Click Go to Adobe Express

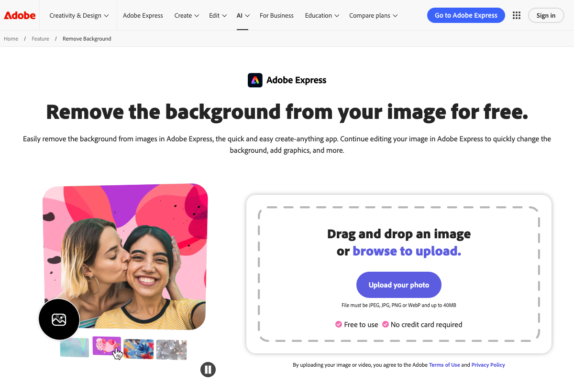click(x=465, y=15)
